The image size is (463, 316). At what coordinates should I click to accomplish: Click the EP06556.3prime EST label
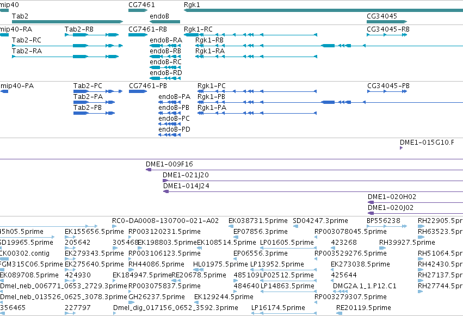coord(261,253)
